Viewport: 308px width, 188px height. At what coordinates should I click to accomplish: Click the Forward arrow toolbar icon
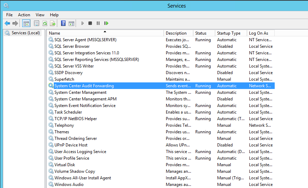15,24
